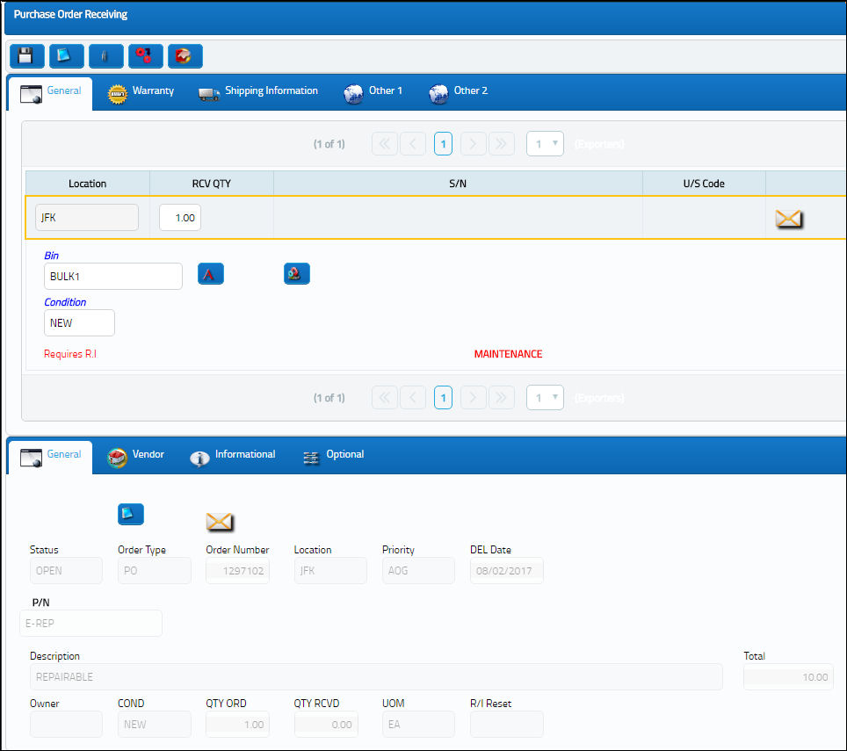Screen dimensions: 847x751
Task: Click the envelope icon in the JFK row
Action: (789, 219)
